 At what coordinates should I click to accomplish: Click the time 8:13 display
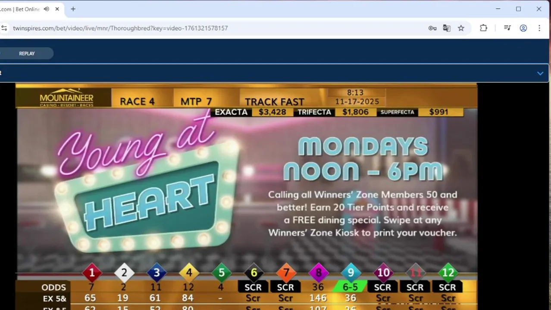(355, 93)
